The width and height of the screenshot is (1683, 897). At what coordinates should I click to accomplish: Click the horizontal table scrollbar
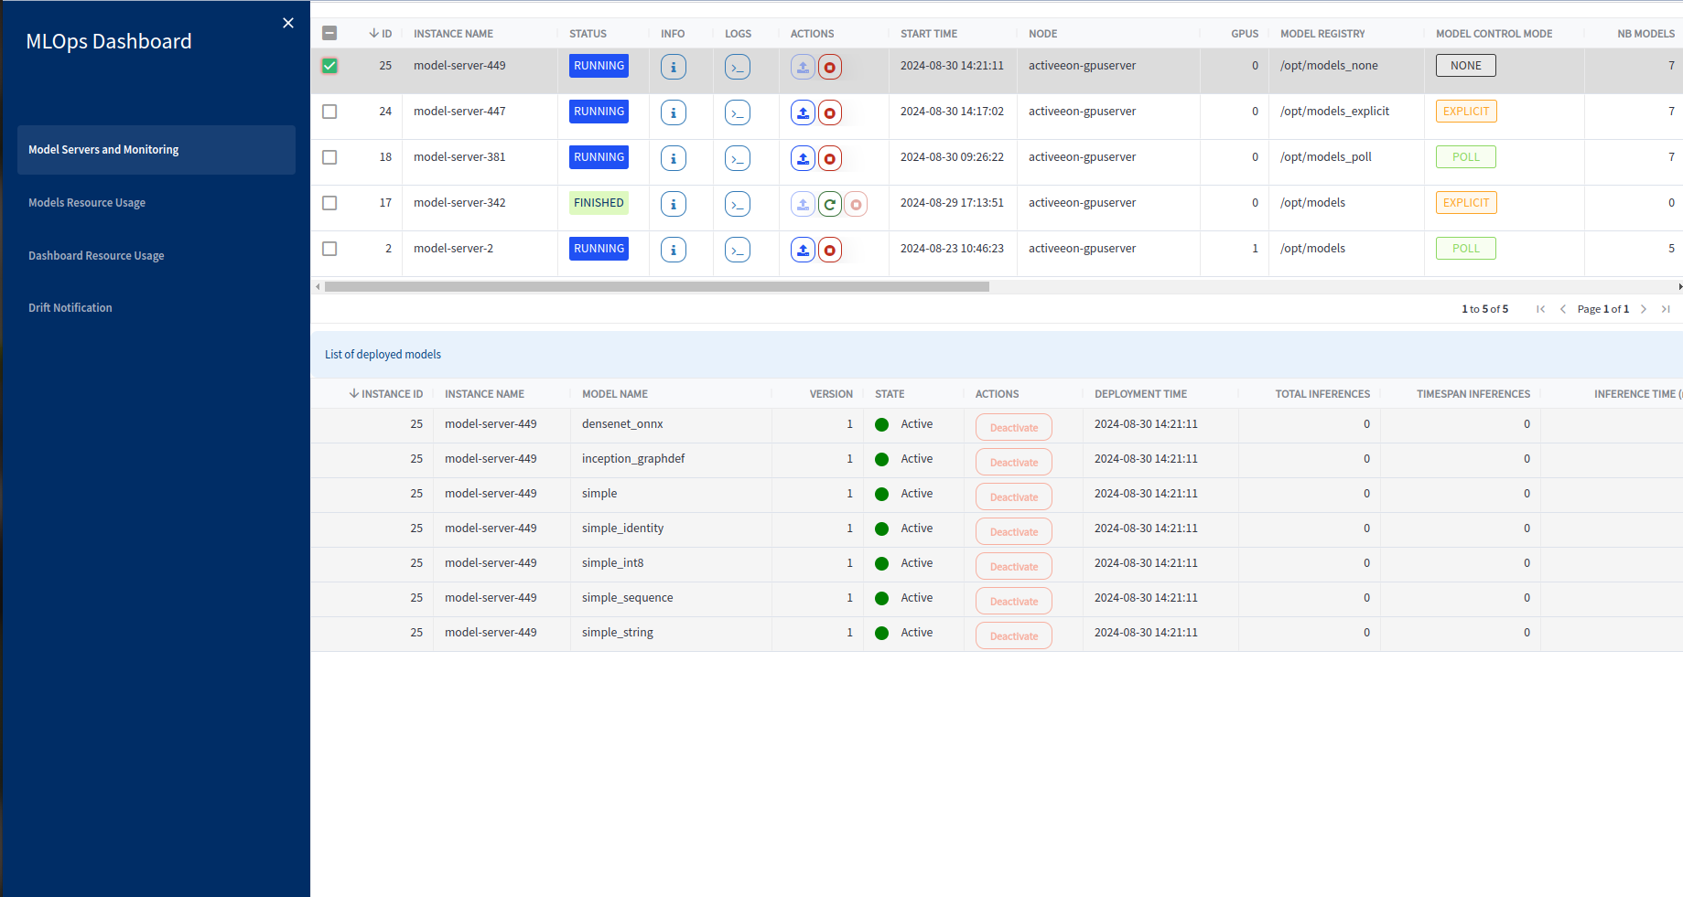coord(657,286)
